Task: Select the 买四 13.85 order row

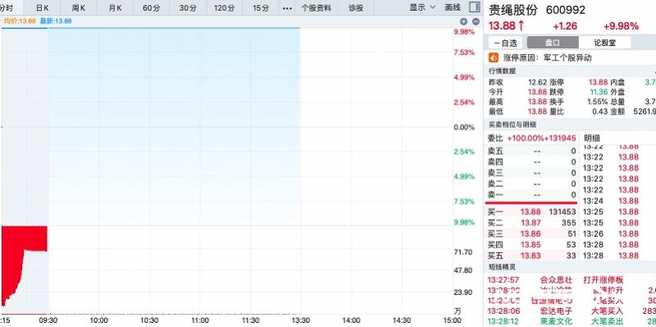Action: [531, 244]
